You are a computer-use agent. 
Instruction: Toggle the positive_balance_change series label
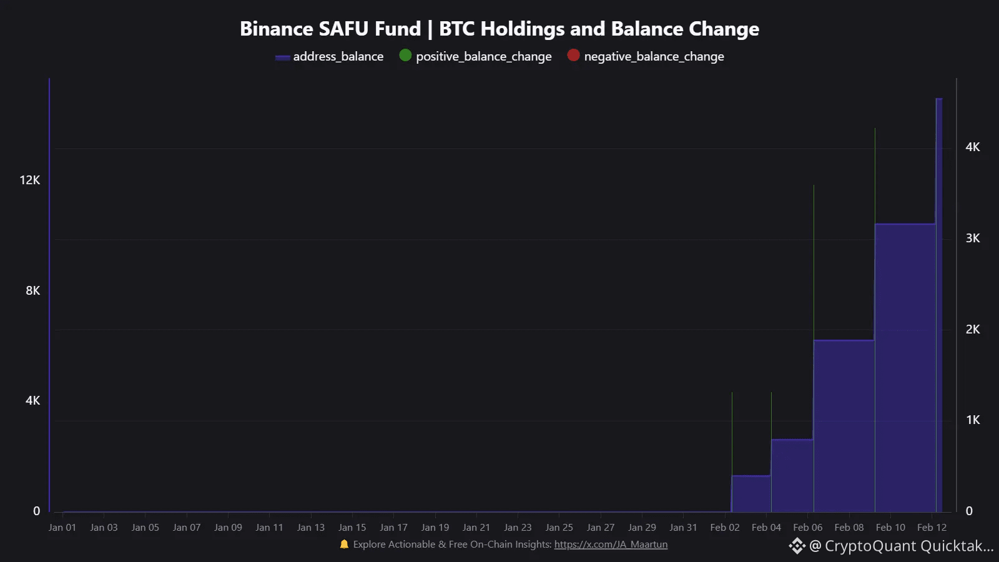pyautogui.click(x=484, y=56)
